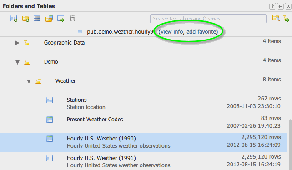Collapse the panel with double chevron
The width and height of the screenshot is (292, 170).
(288, 6)
